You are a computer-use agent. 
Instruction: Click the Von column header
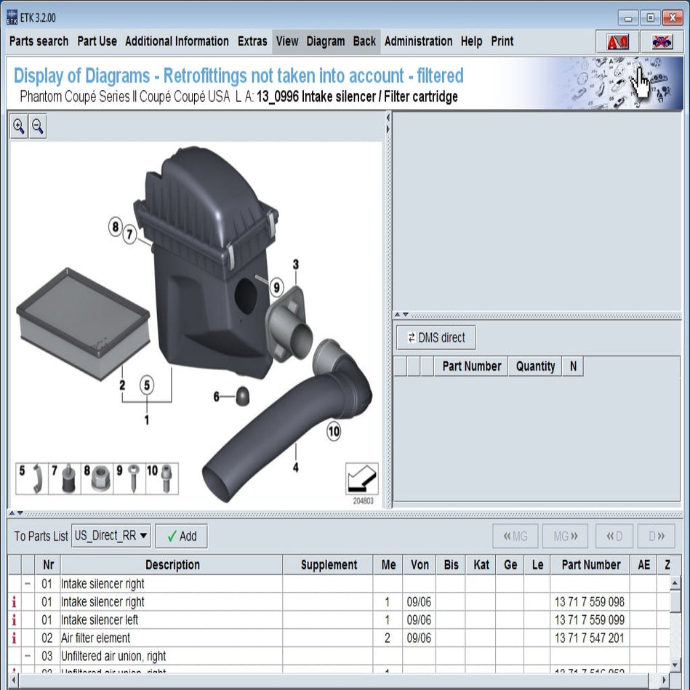coord(420,565)
